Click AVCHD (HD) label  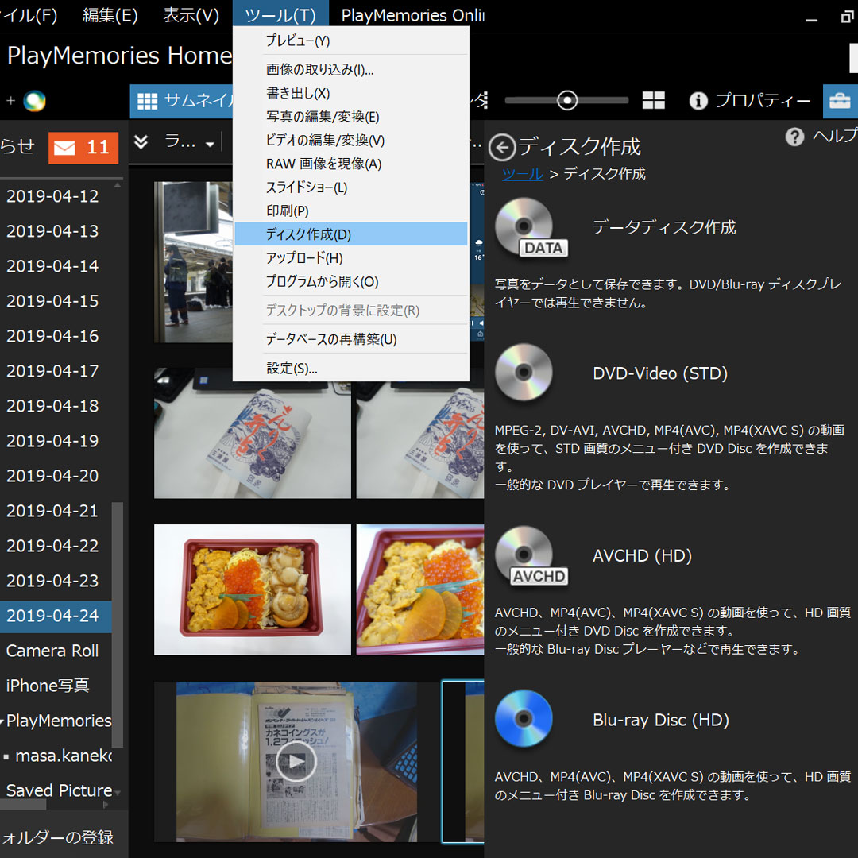[x=642, y=556]
